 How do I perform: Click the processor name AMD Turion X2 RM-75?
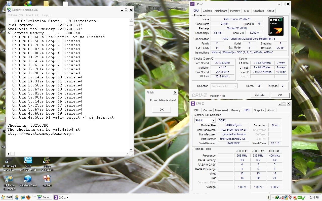point(236,19)
